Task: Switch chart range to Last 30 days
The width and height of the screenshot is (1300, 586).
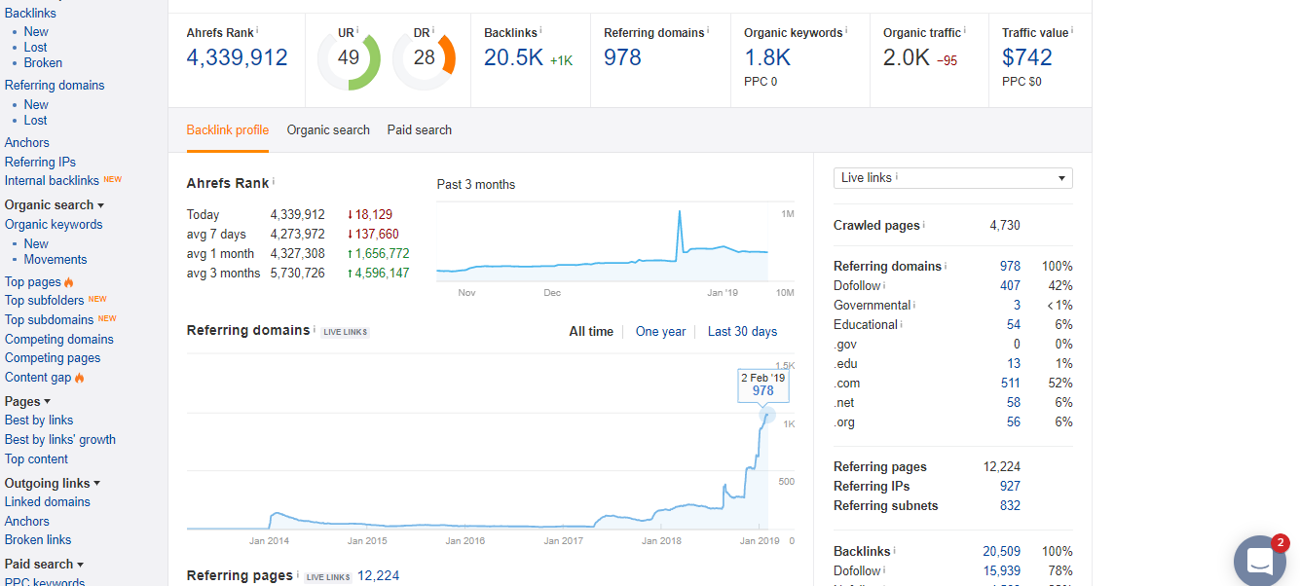Action: point(742,332)
